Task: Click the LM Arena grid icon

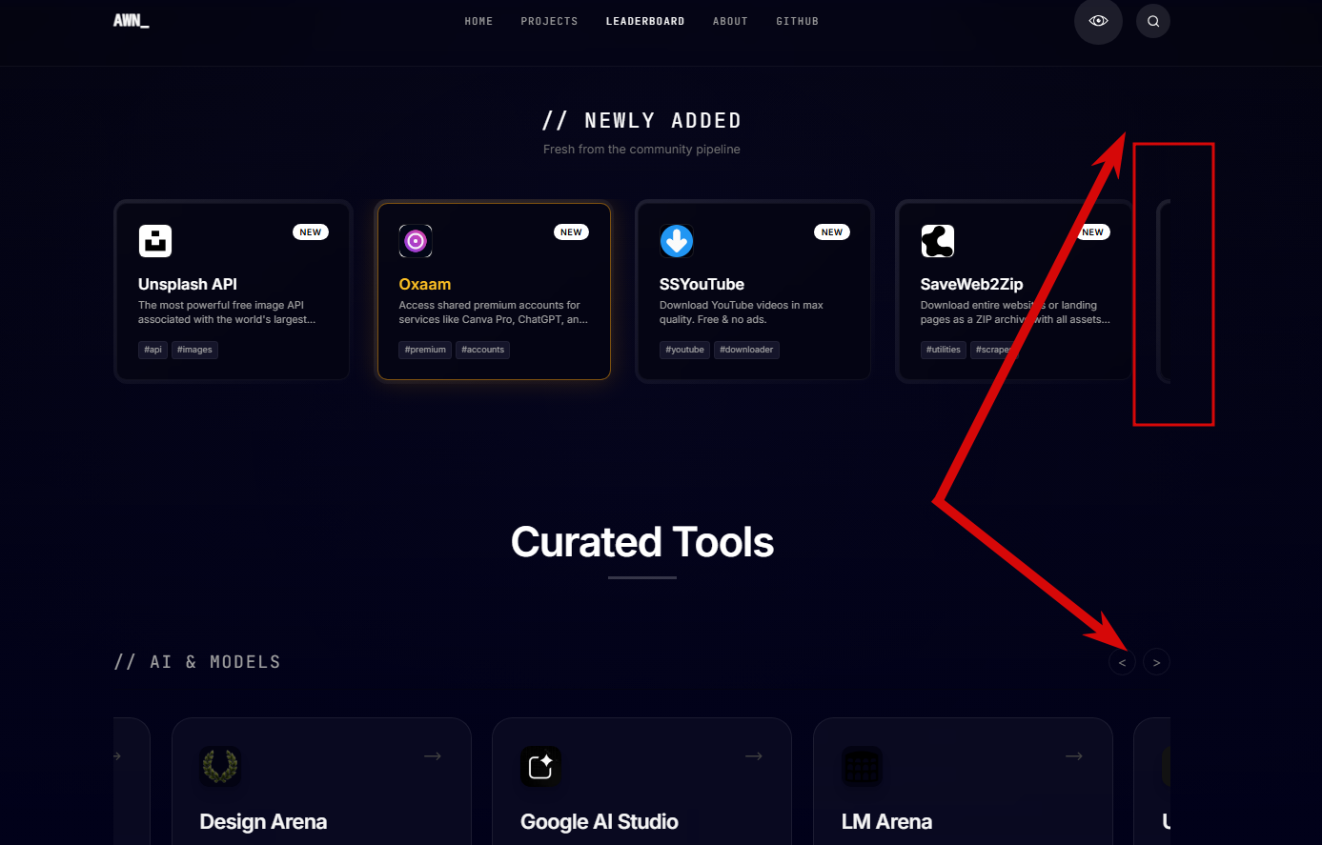Action: coord(862,766)
